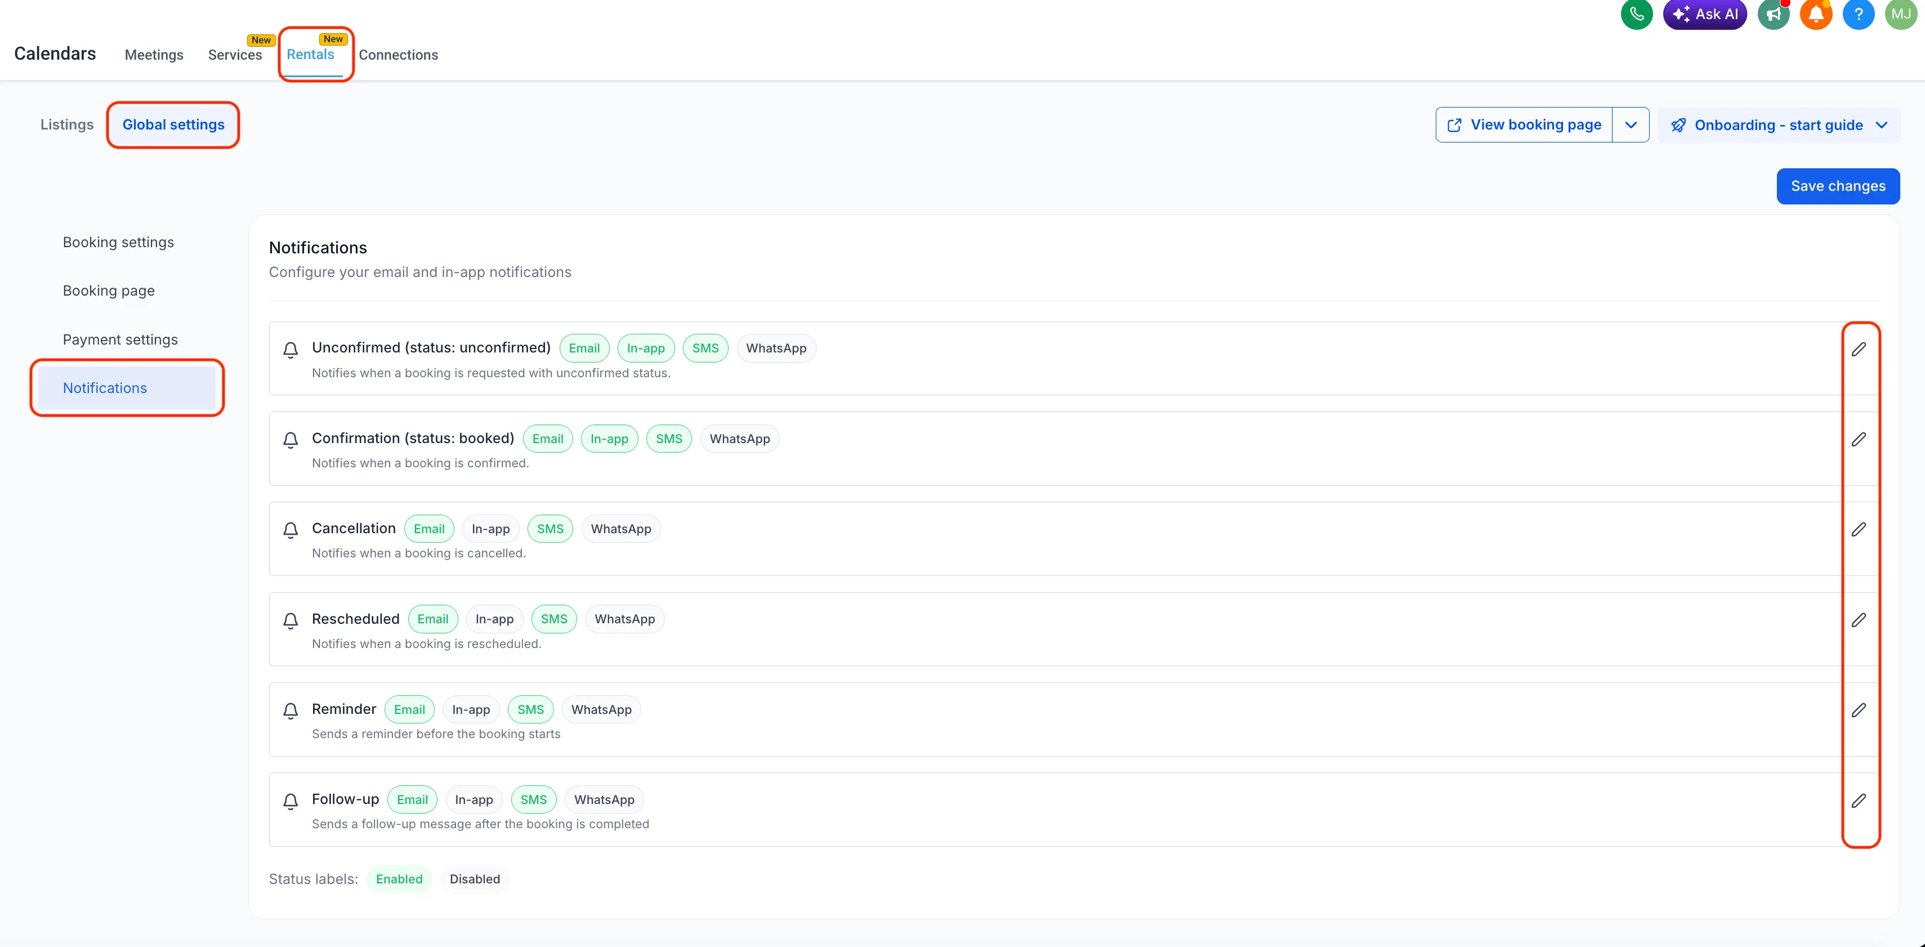Click the Disabled status label

(475, 879)
